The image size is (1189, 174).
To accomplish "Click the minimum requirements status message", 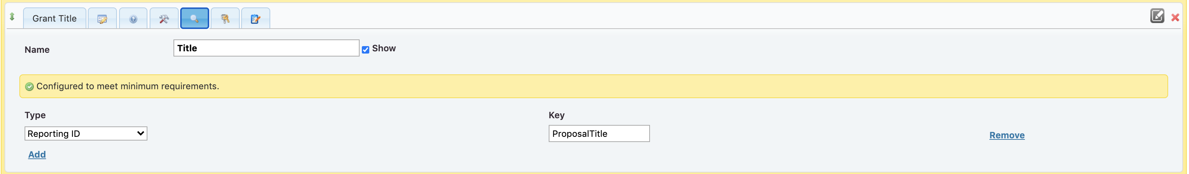I will 128,86.
